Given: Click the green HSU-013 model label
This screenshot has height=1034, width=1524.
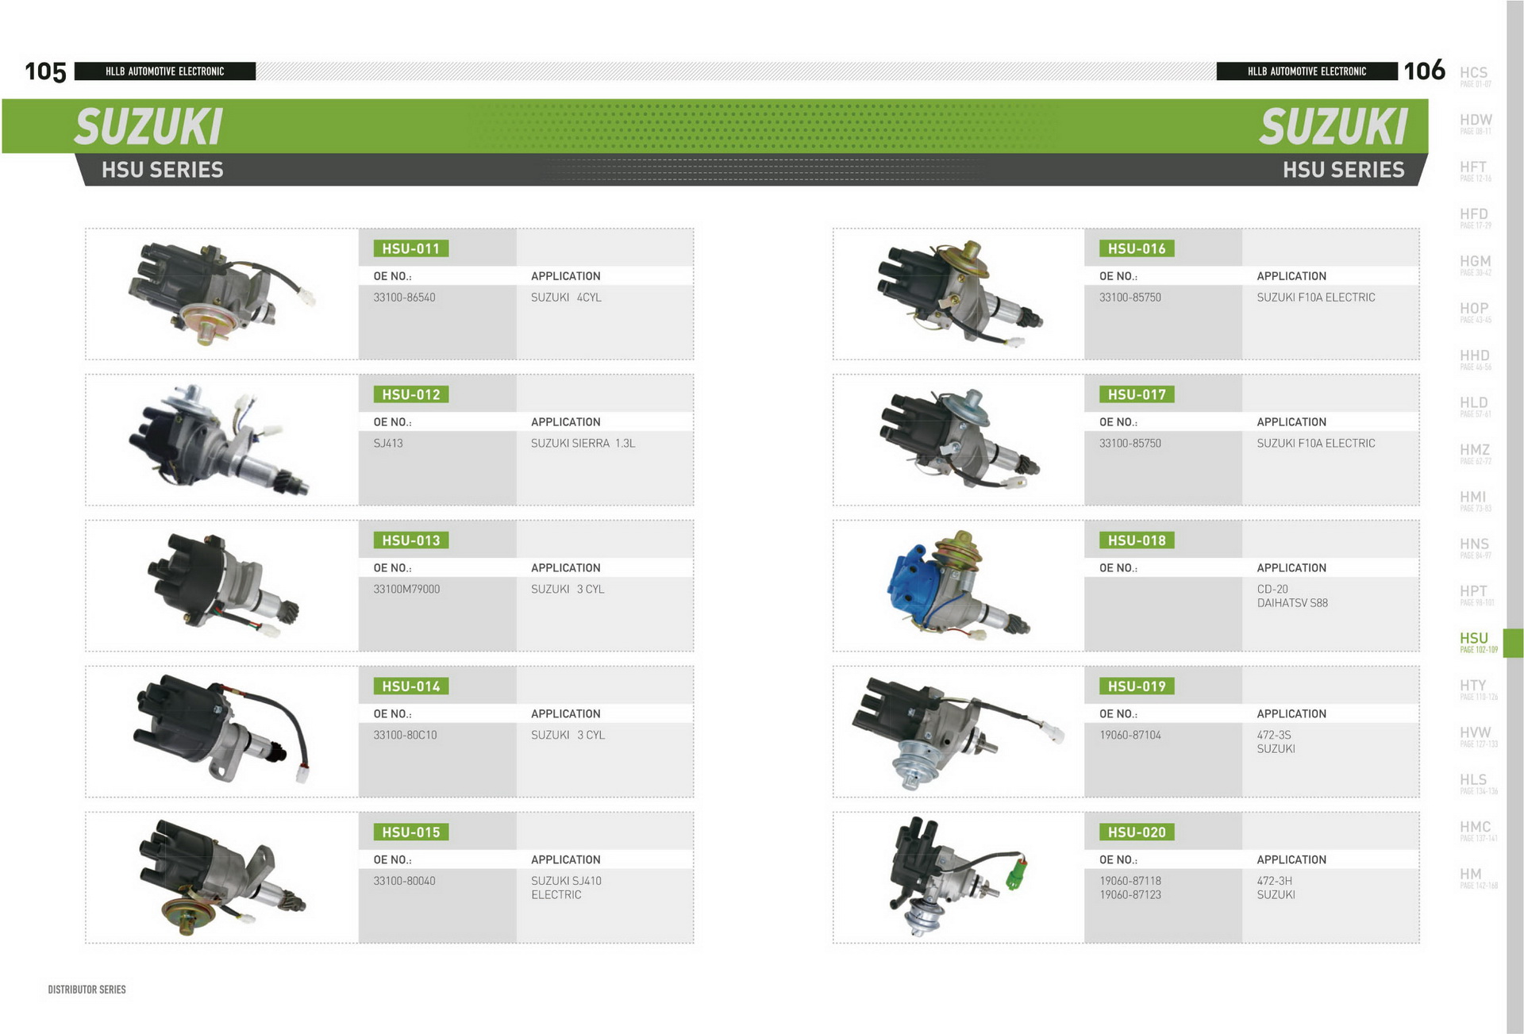Looking at the screenshot, I should (x=410, y=540).
